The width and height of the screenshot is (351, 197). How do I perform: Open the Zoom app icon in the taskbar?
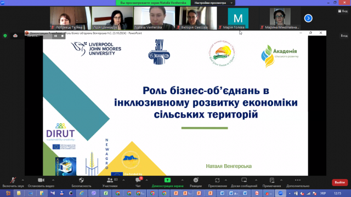(x=280, y=193)
